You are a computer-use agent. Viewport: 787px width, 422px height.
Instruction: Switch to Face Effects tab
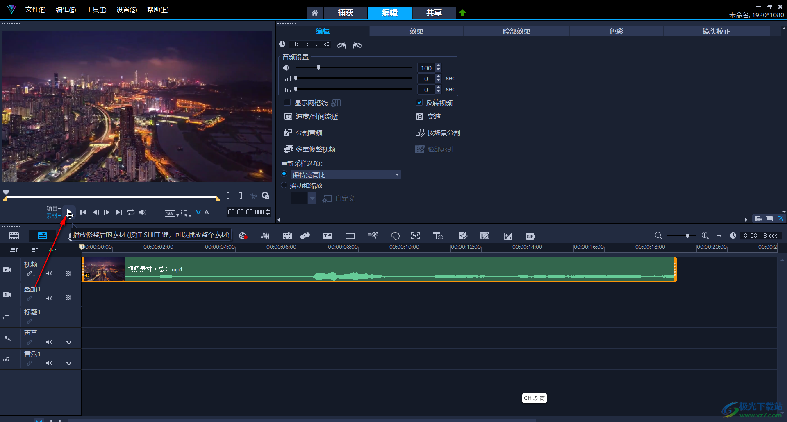point(516,31)
